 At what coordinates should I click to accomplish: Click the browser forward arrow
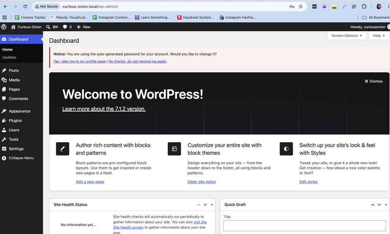15,6
